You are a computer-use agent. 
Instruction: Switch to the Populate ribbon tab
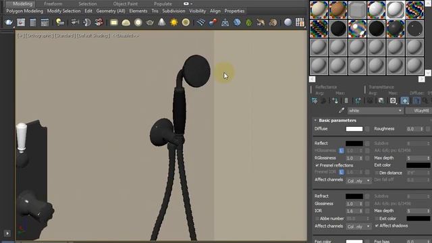click(x=163, y=4)
